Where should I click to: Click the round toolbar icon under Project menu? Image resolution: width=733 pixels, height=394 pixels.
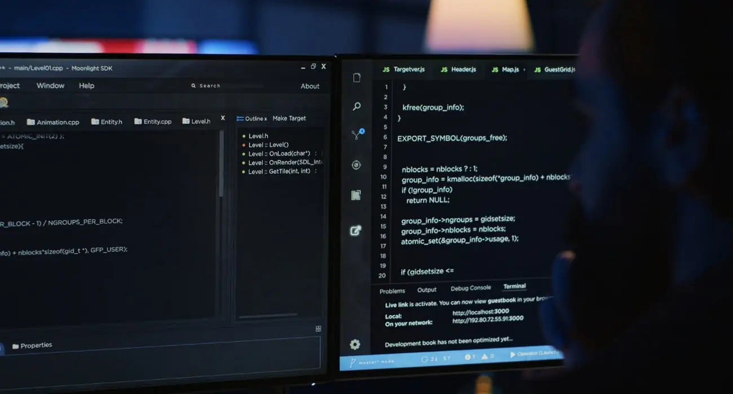3,102
